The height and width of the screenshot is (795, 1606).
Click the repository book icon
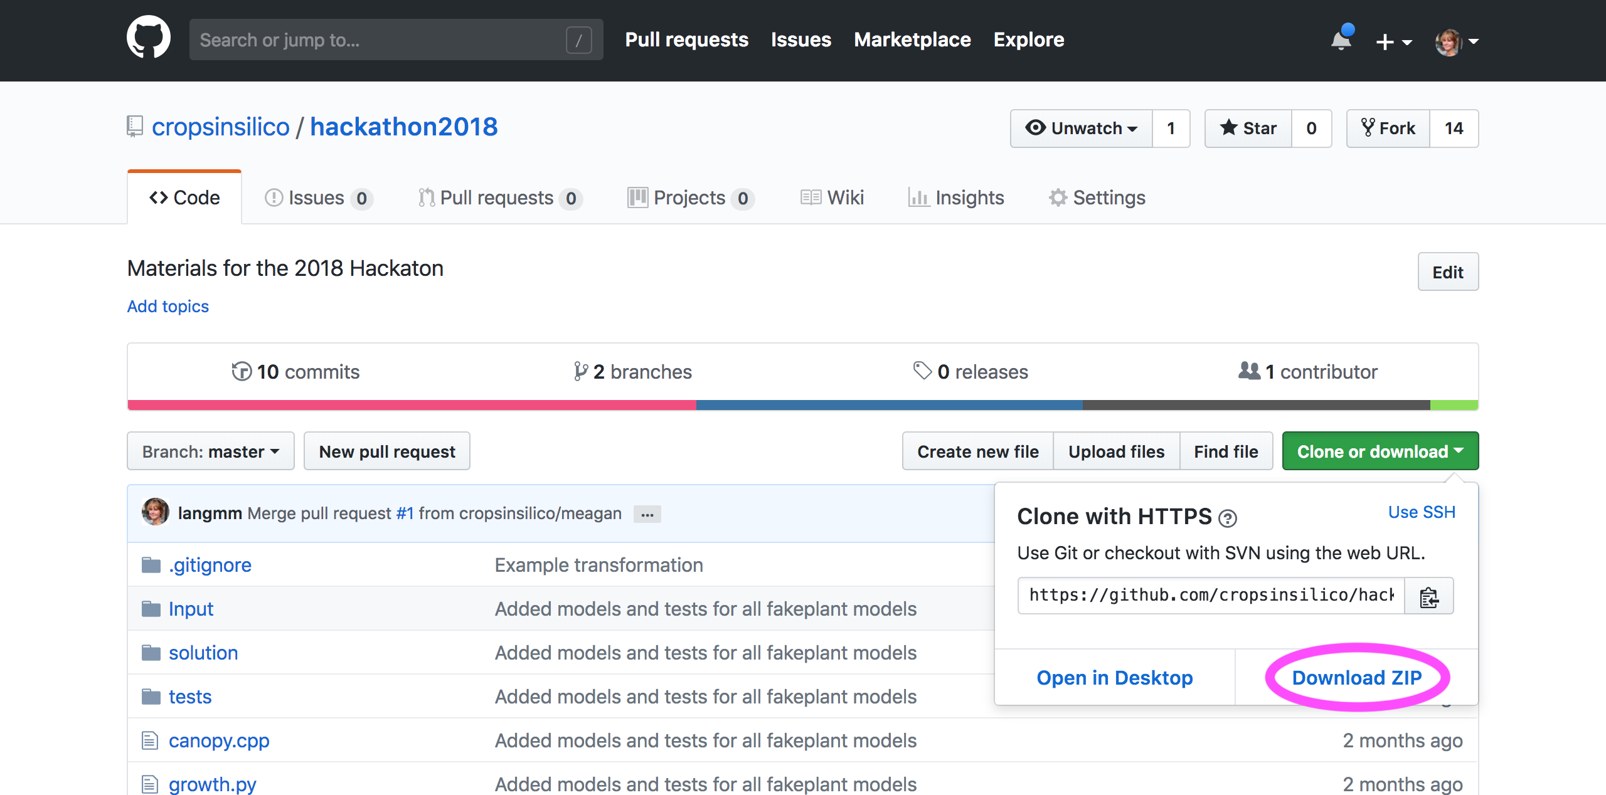click(x=135, y=126)
